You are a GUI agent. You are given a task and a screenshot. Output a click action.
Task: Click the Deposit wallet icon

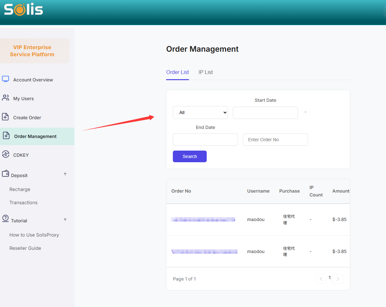[x=5, y=174]
